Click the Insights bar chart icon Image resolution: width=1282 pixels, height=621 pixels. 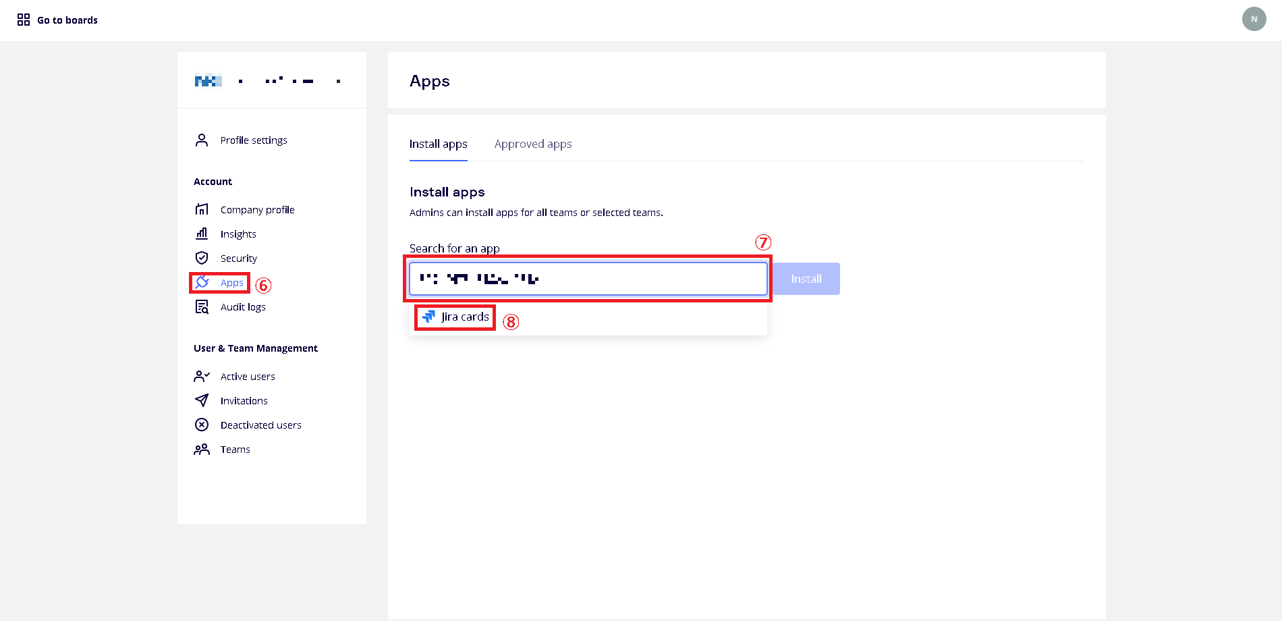(x=202, y=234)
